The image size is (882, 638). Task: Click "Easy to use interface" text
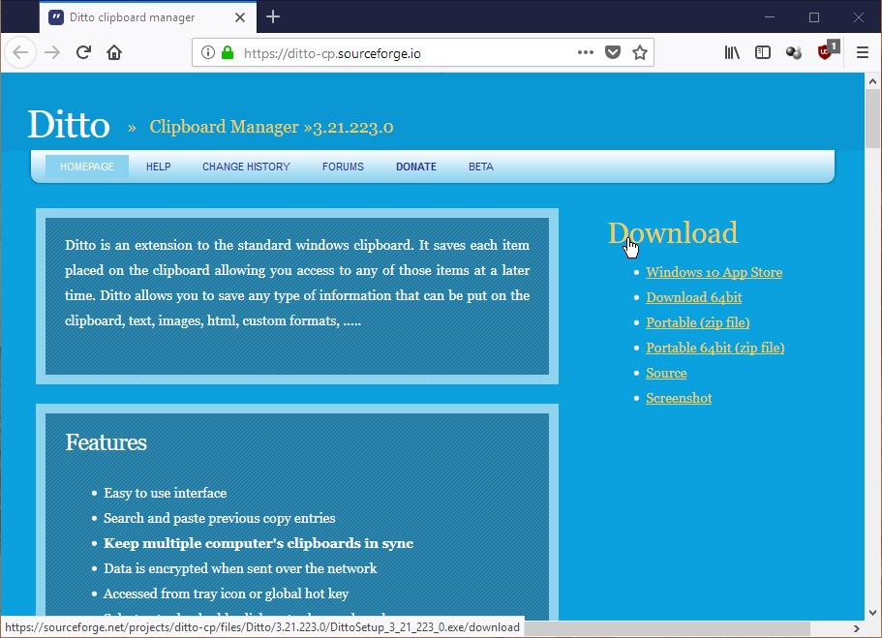coord(165,494)
